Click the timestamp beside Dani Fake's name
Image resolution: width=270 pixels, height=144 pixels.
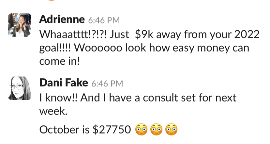(x=107, y=83)
